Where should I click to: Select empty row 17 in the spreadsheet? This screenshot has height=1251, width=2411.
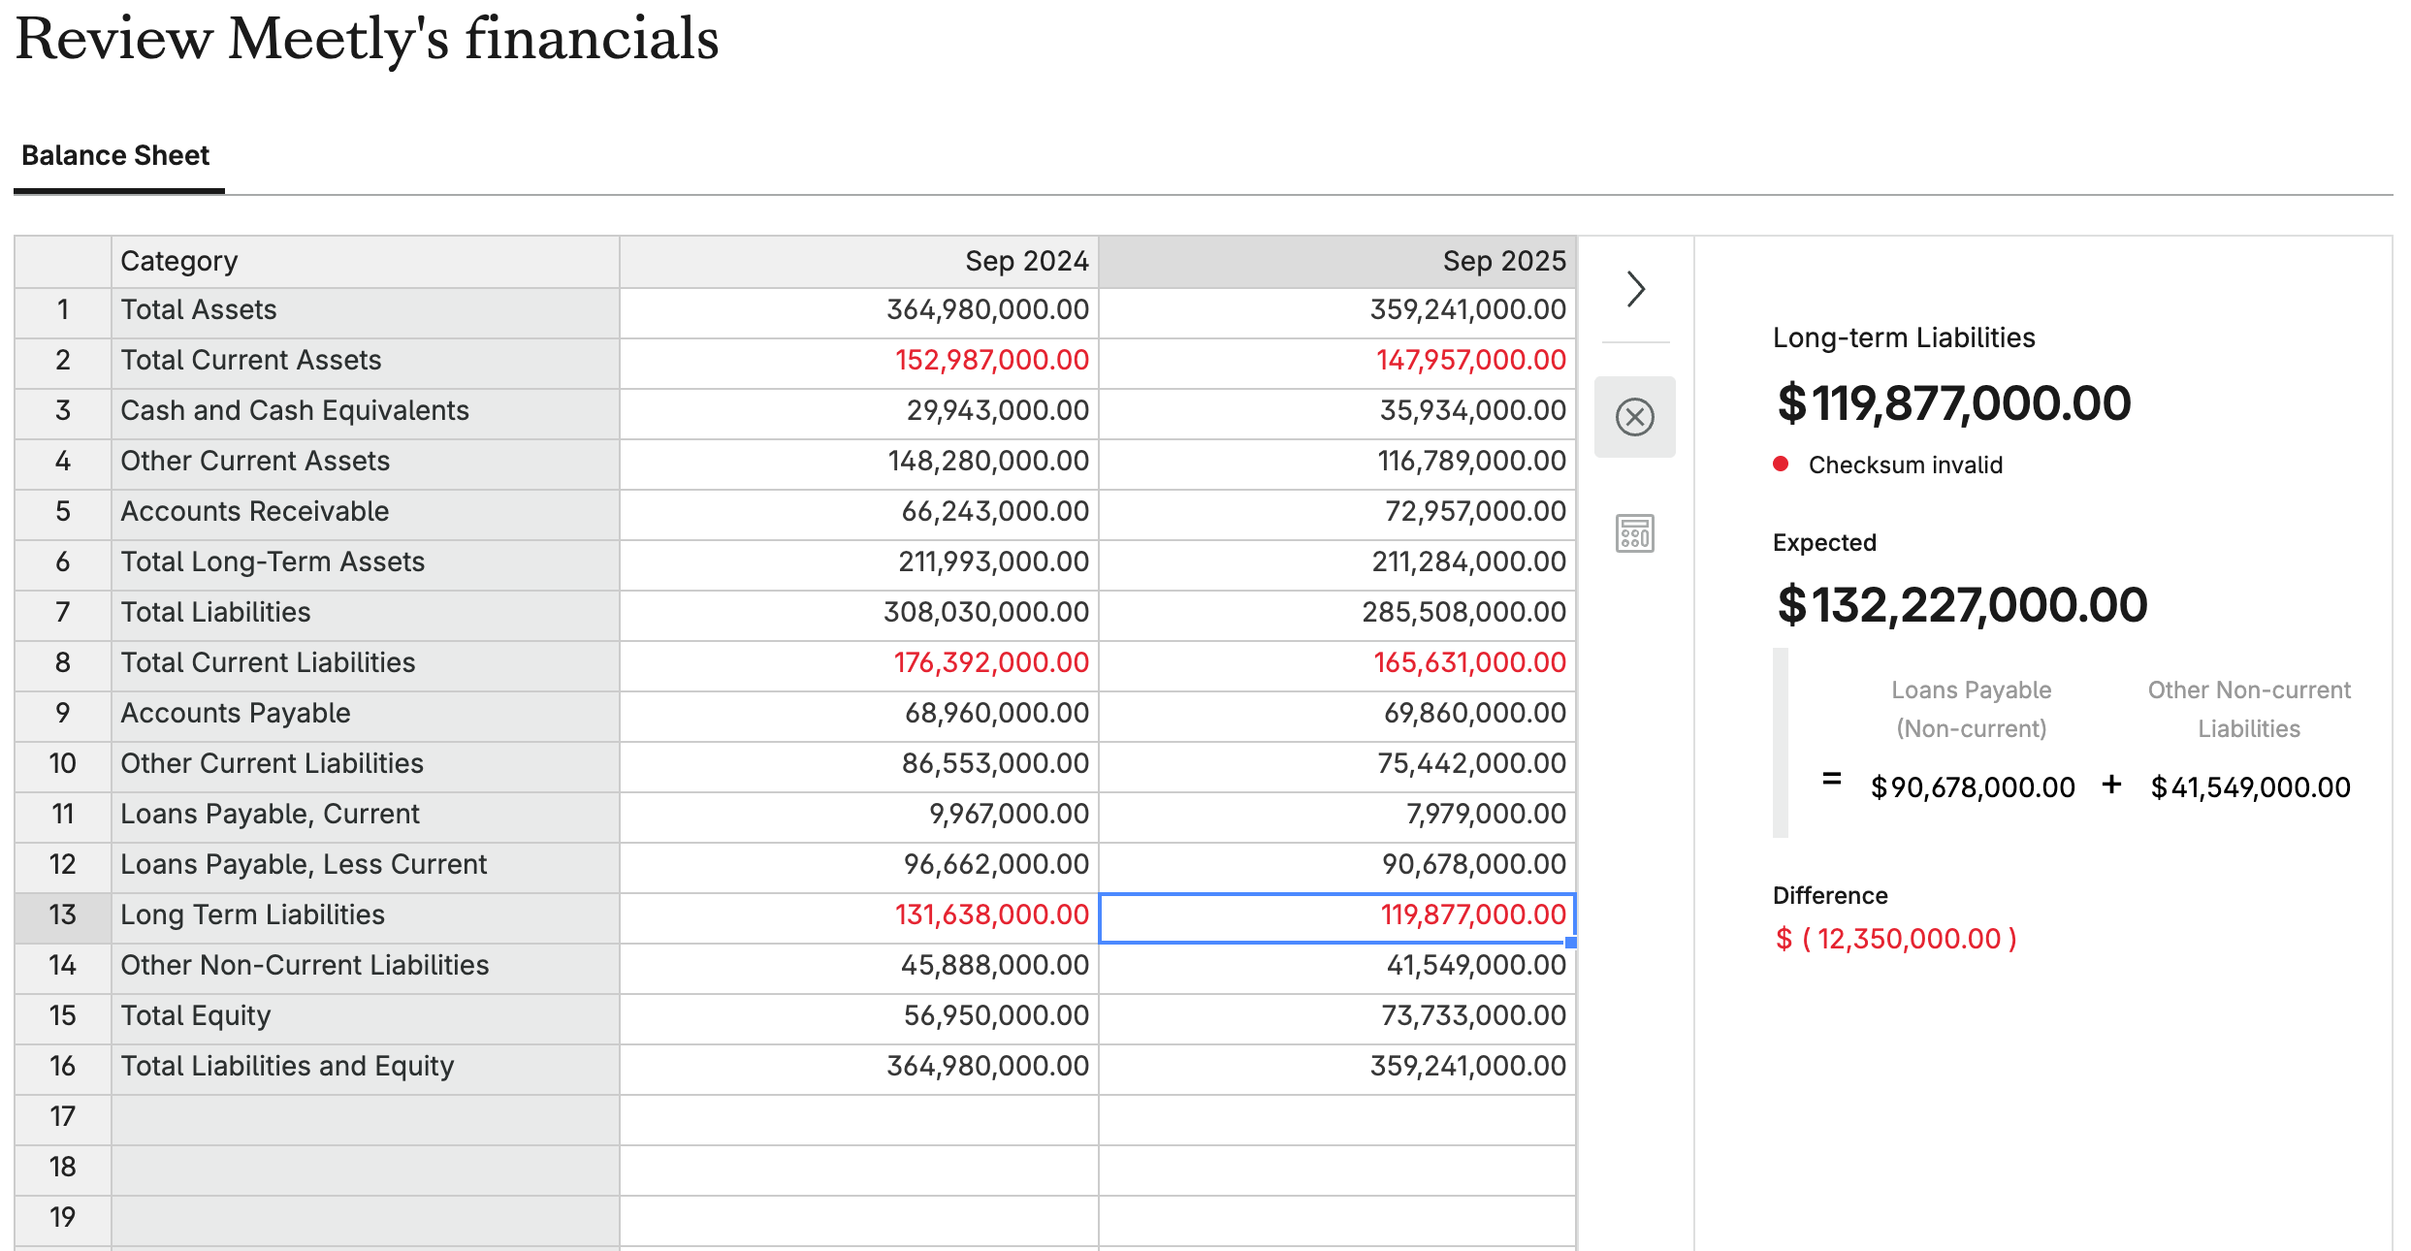tap(365, 1116)
